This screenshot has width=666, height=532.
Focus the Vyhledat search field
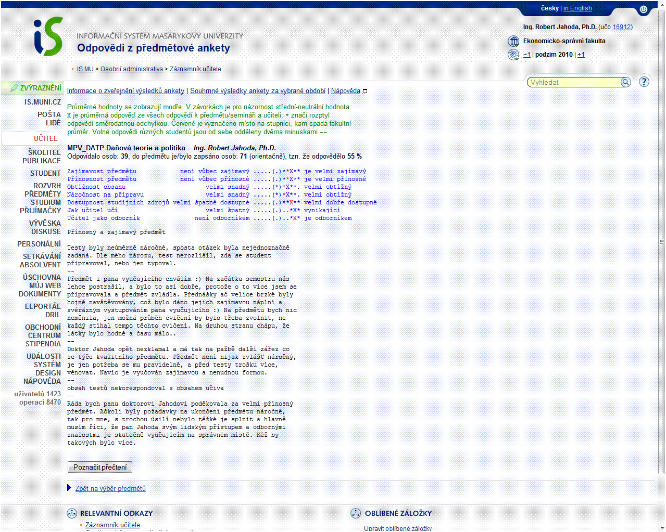[x=574, y=82]
